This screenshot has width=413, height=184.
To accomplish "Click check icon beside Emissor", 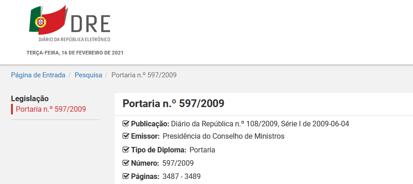I will [126, 136].
